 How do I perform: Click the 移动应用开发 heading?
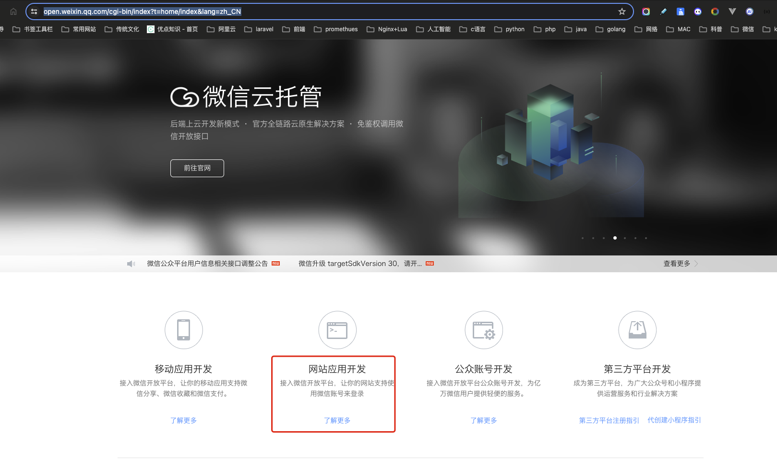[183, 369]
